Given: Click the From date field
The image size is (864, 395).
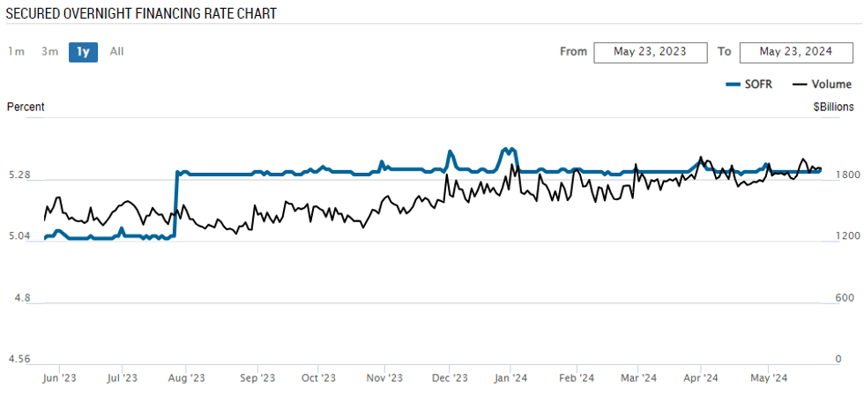Looking at the screenshot, I should point(650,51).
